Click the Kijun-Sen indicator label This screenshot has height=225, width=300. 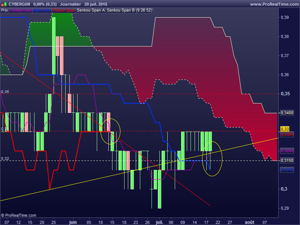click(x=42, y=10)
